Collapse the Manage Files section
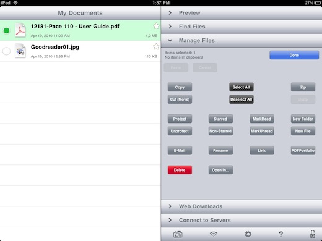Viewport: 322px width, 241px height. pyautogui.click(x=241, y=41)
